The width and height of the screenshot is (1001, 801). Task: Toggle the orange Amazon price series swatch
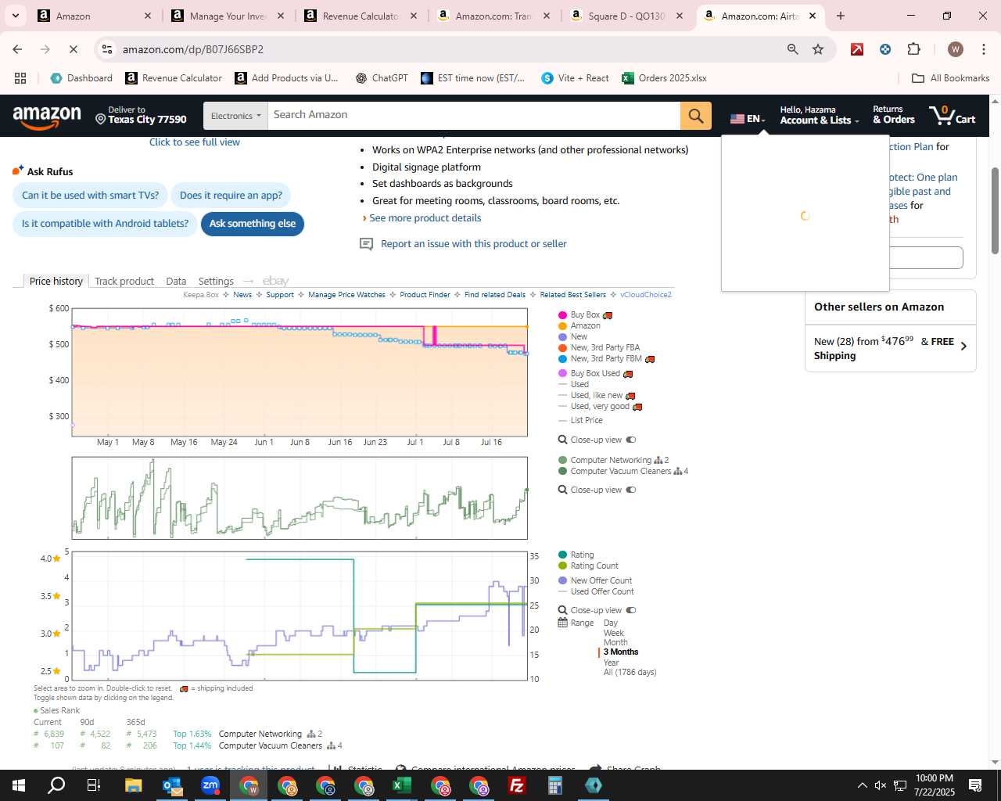point(562,325)
